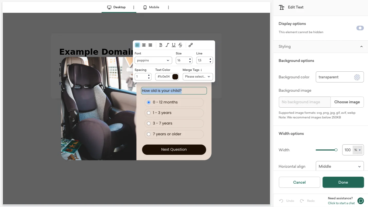Image resolution: width=368 pixels, height=207 pixels.
Task: Toggle the Display options switch
Action: coord(360,28)
